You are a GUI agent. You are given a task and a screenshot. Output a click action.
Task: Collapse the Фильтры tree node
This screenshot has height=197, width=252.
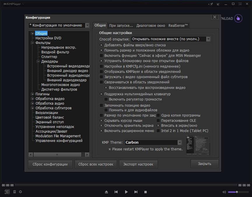point(32,43)
